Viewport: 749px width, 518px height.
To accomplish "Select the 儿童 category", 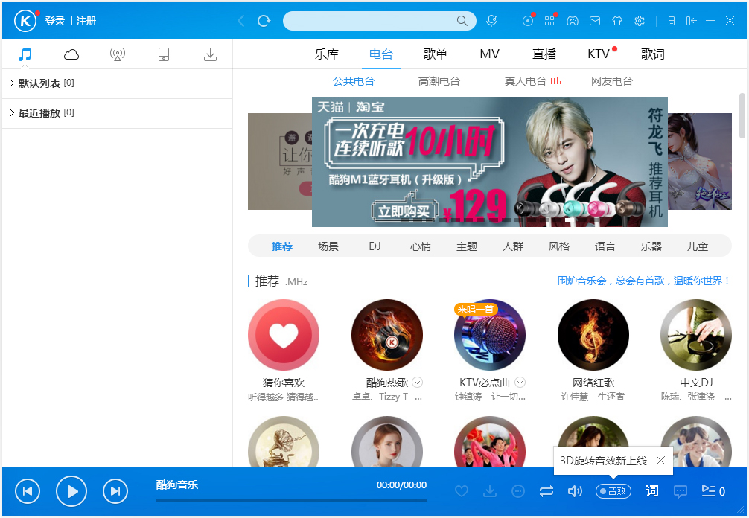I will click(698, 246).
